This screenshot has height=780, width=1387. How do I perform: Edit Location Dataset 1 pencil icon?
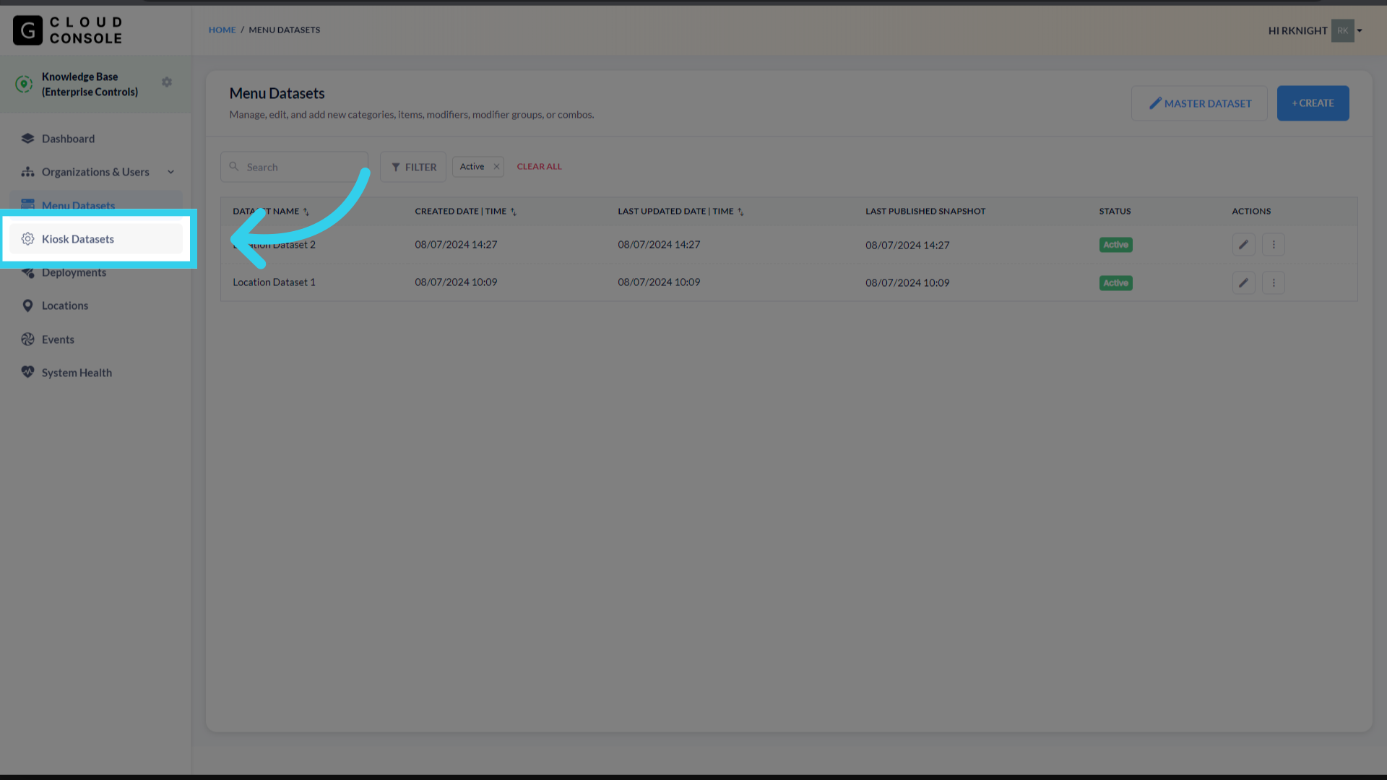[x=1243, y=283]
